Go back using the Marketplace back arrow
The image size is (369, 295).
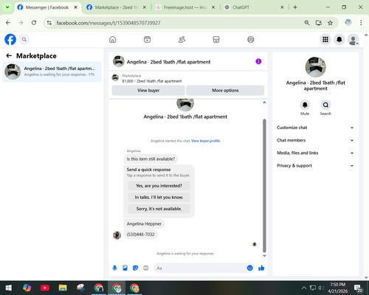9,56
